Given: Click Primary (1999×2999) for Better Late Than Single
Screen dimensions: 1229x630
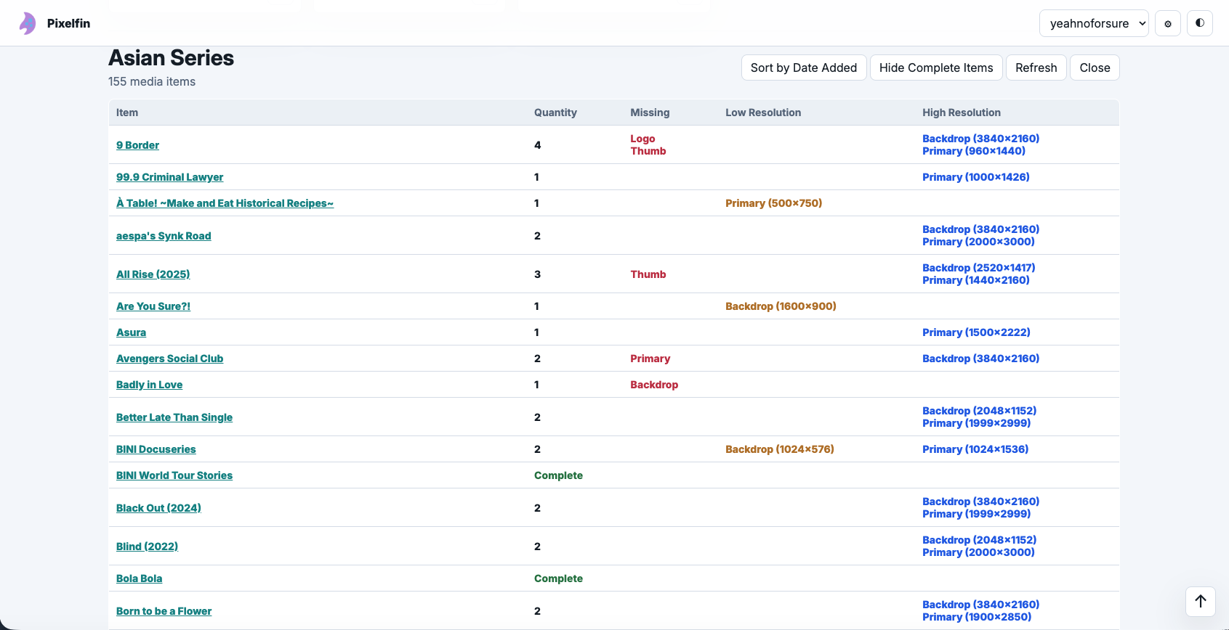Looking at the screenshot, I should 977,423.
